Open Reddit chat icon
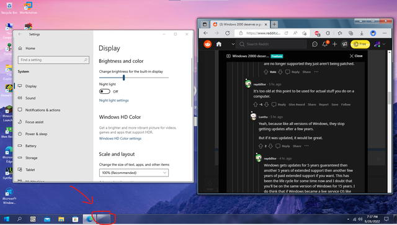Screen dimensions: 397x225 click(314, 44)
